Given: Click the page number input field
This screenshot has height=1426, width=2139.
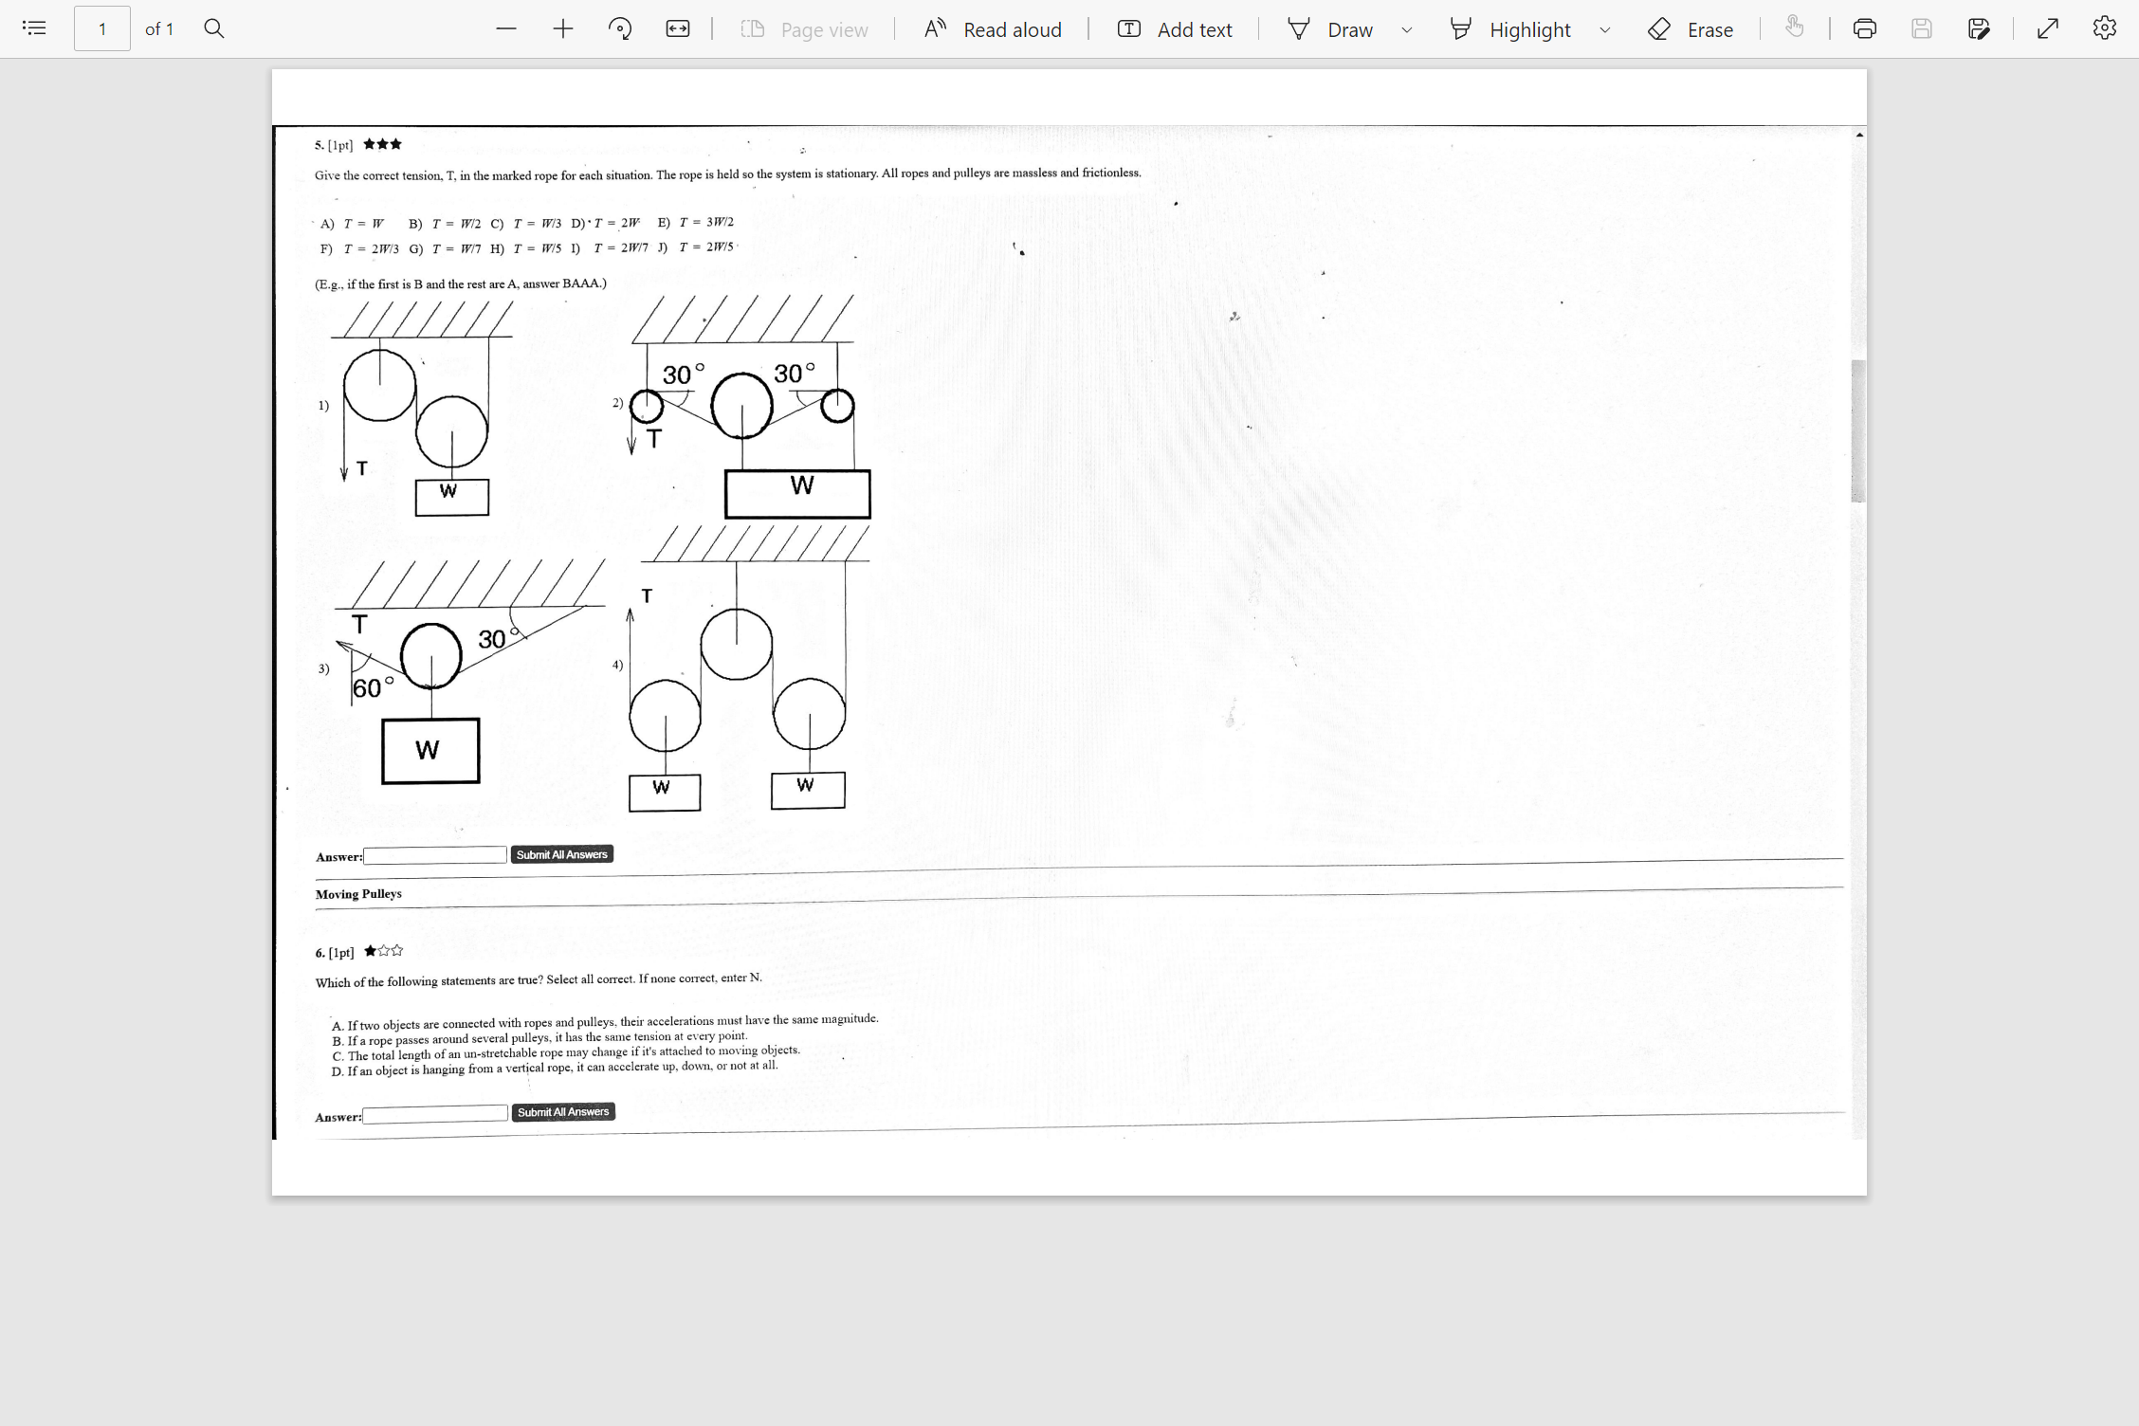Looking at the screenshot, I should pos(101,28).
